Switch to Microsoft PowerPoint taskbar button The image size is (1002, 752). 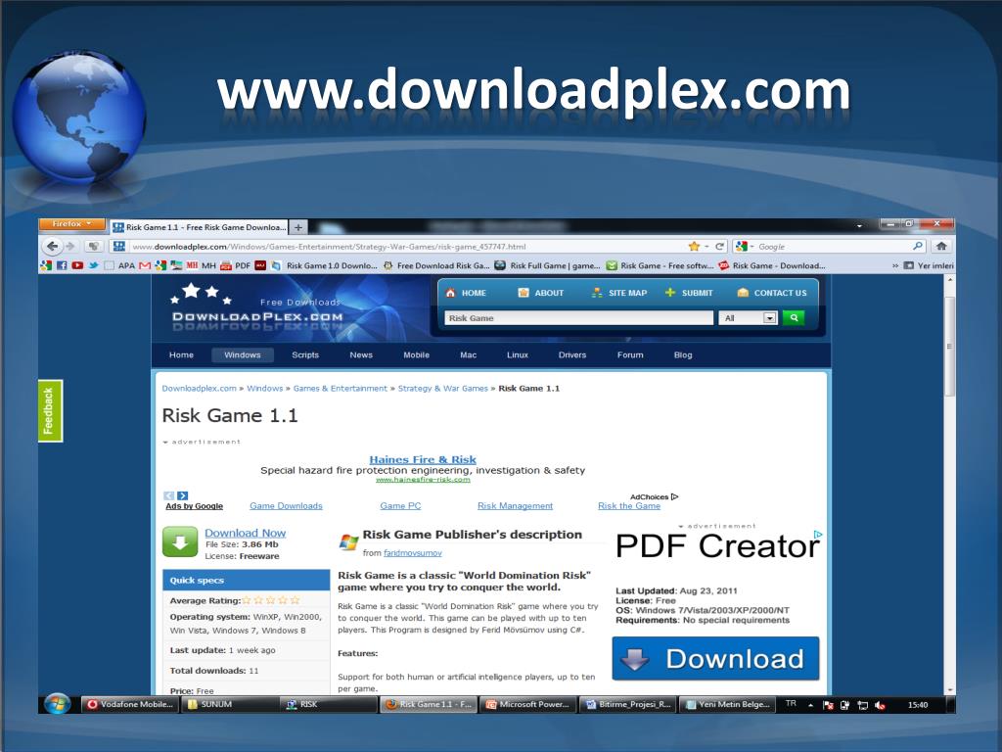[527, 705]
